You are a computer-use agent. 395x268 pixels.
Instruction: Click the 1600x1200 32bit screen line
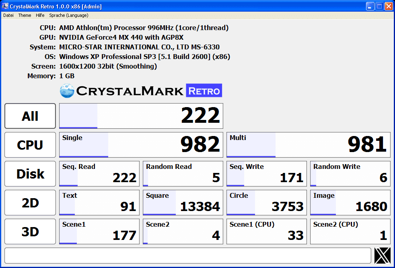tap(108, 66)
